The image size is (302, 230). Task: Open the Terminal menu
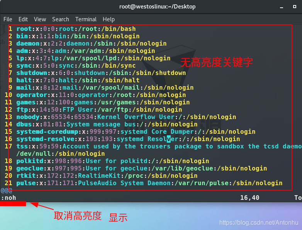click(86, 19)
